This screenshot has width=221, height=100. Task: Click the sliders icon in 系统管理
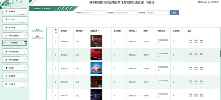pos(6,76)
